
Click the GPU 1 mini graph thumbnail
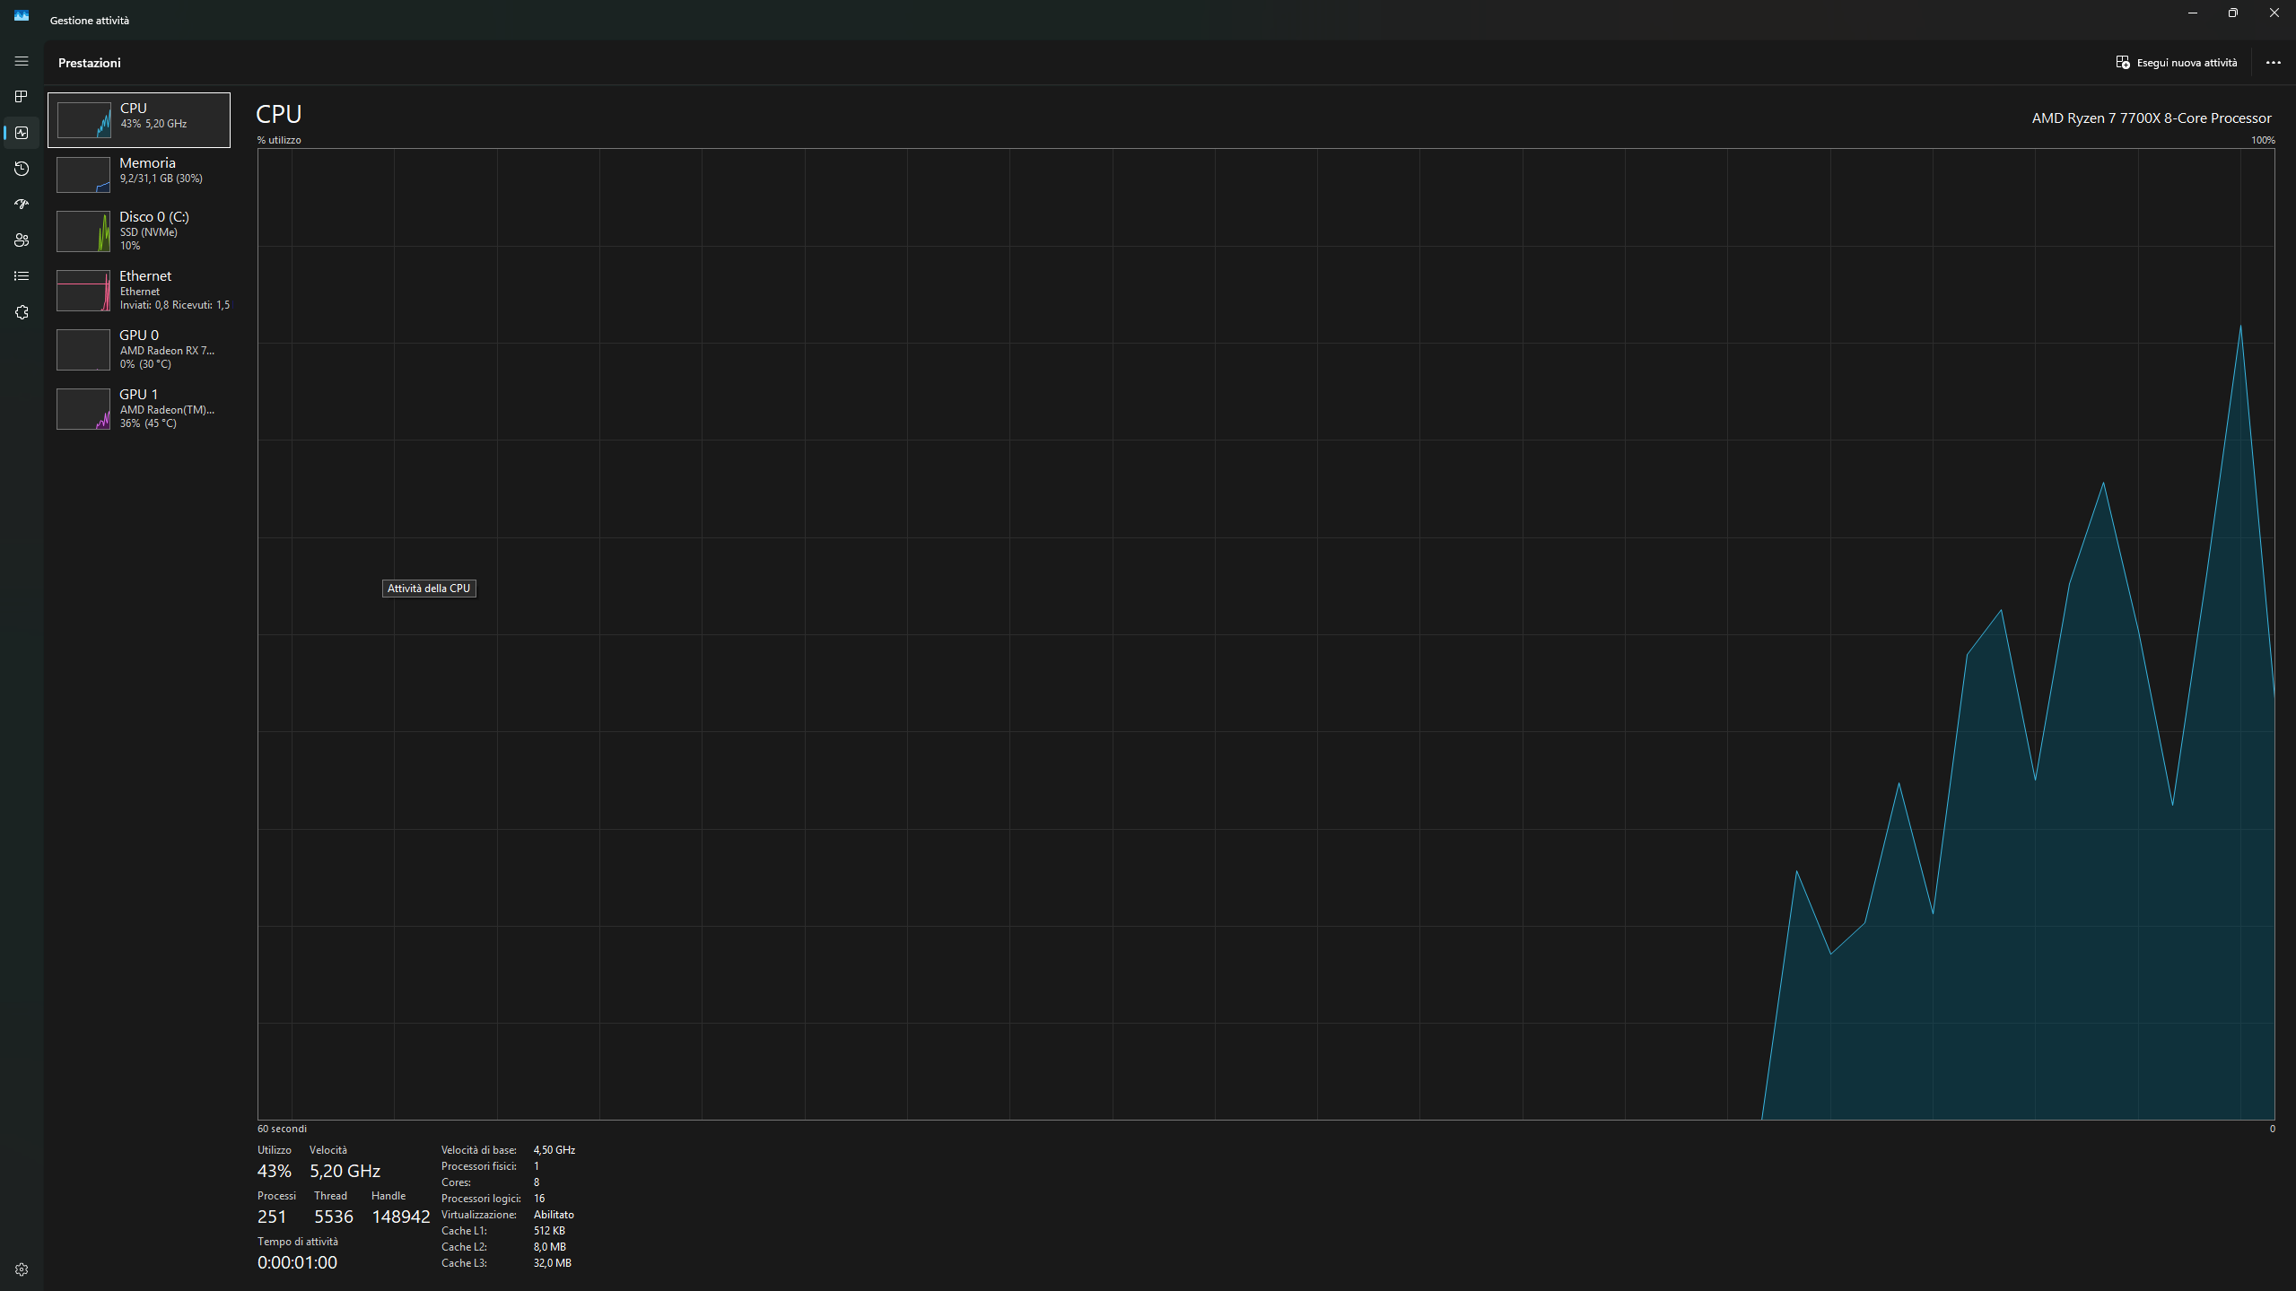(83, 409)
